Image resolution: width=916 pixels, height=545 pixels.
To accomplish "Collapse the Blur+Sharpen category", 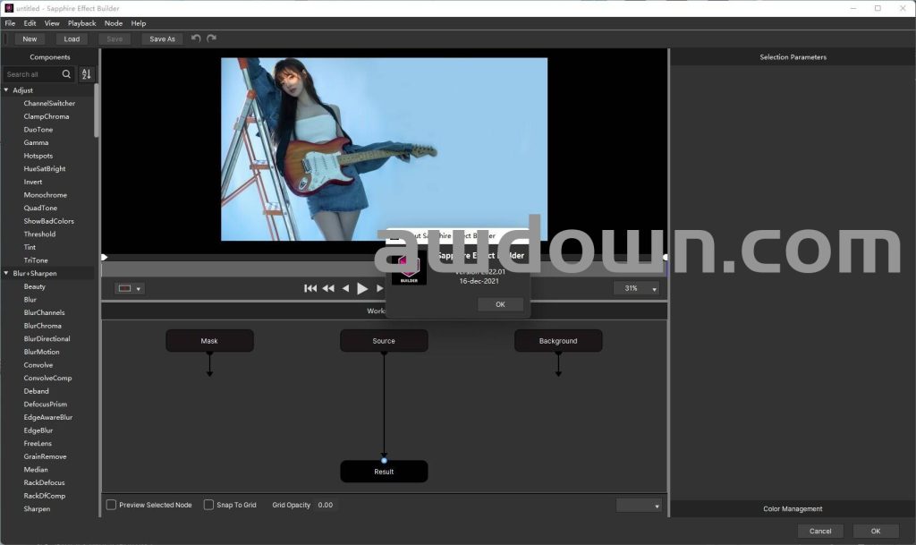I will click(x=7, y=273).
